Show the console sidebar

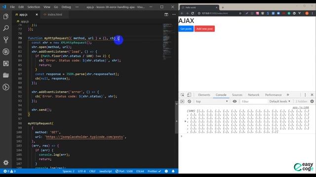click(x=182, y=101)
